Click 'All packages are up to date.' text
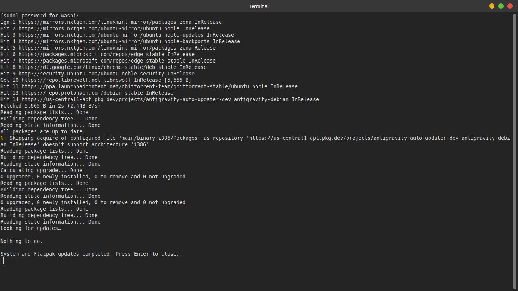Screen dimensions: 518x291 coord(43,131)
